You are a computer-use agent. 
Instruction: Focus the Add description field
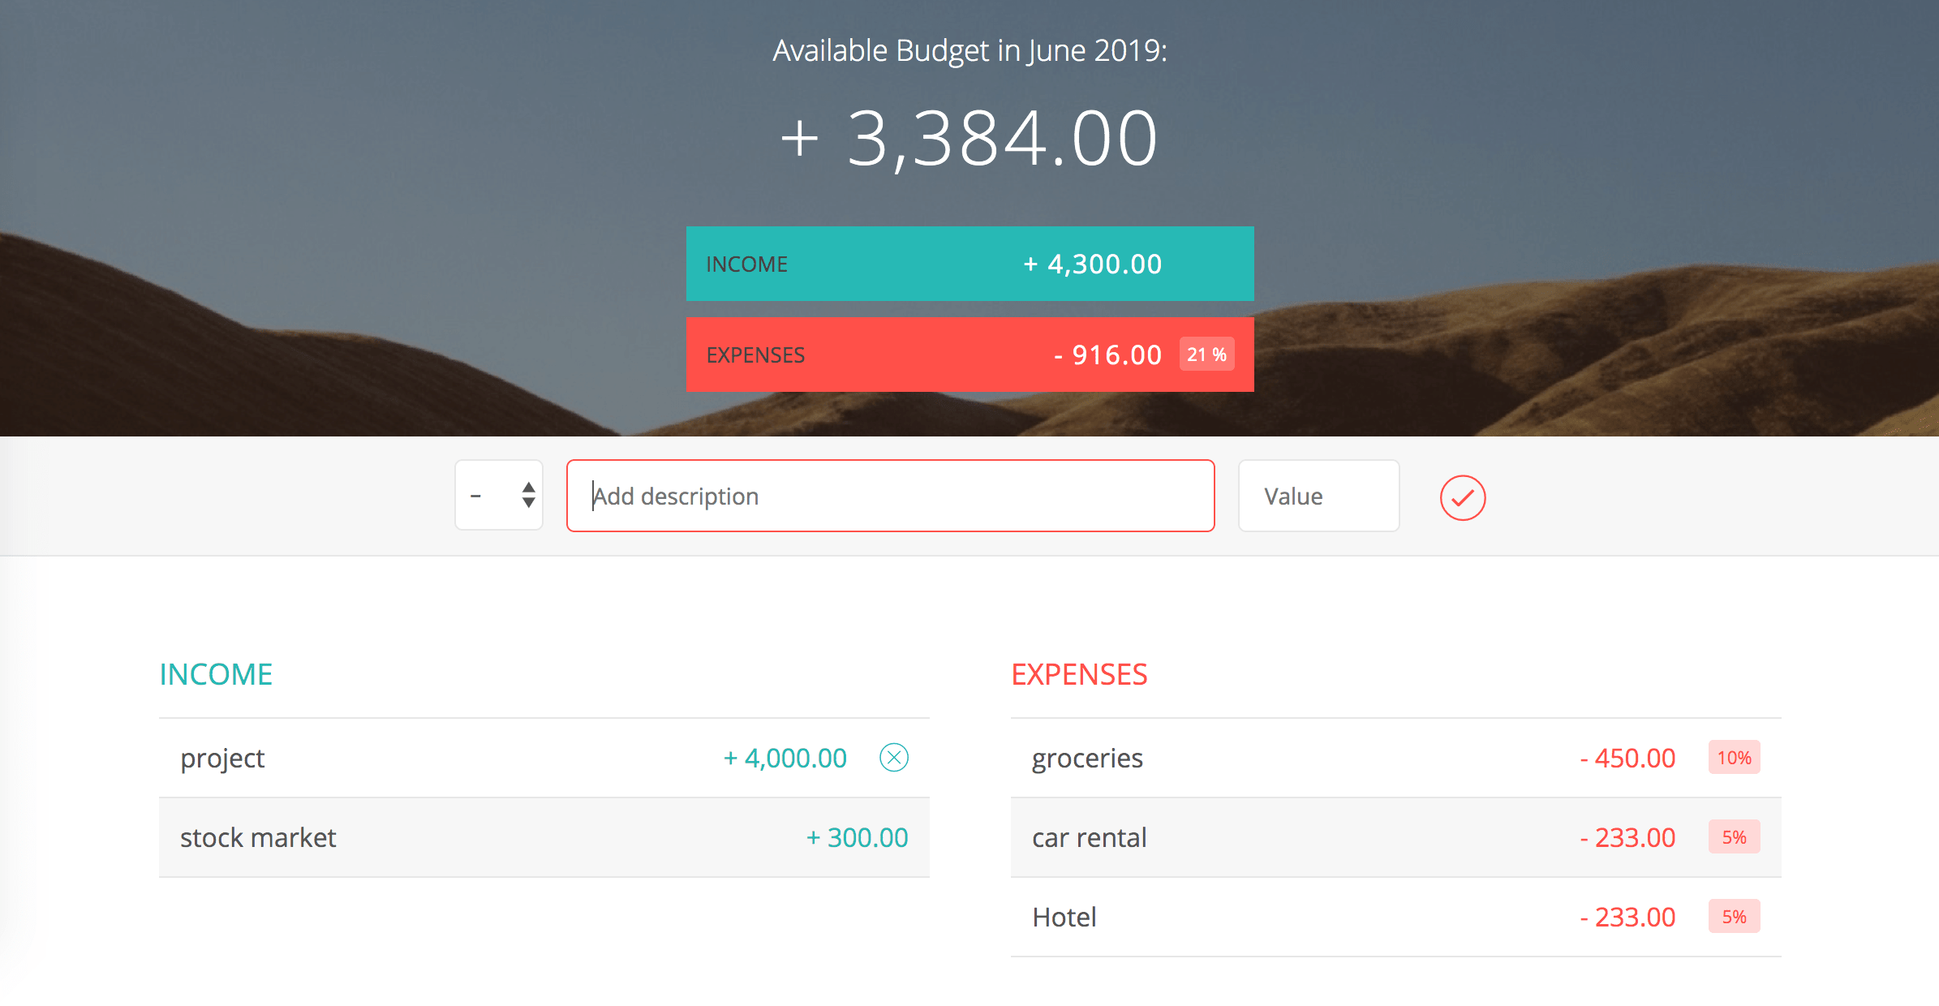(x=890, y=496)
